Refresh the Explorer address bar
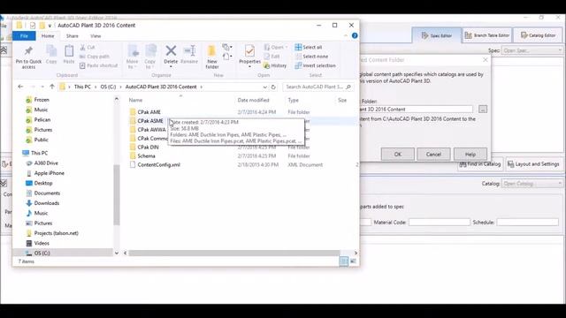 pos(273,87)
